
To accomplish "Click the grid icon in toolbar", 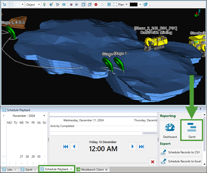I will (109, 5).
